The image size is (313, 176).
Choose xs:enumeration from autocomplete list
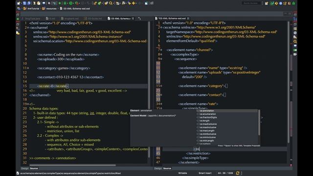227,114
